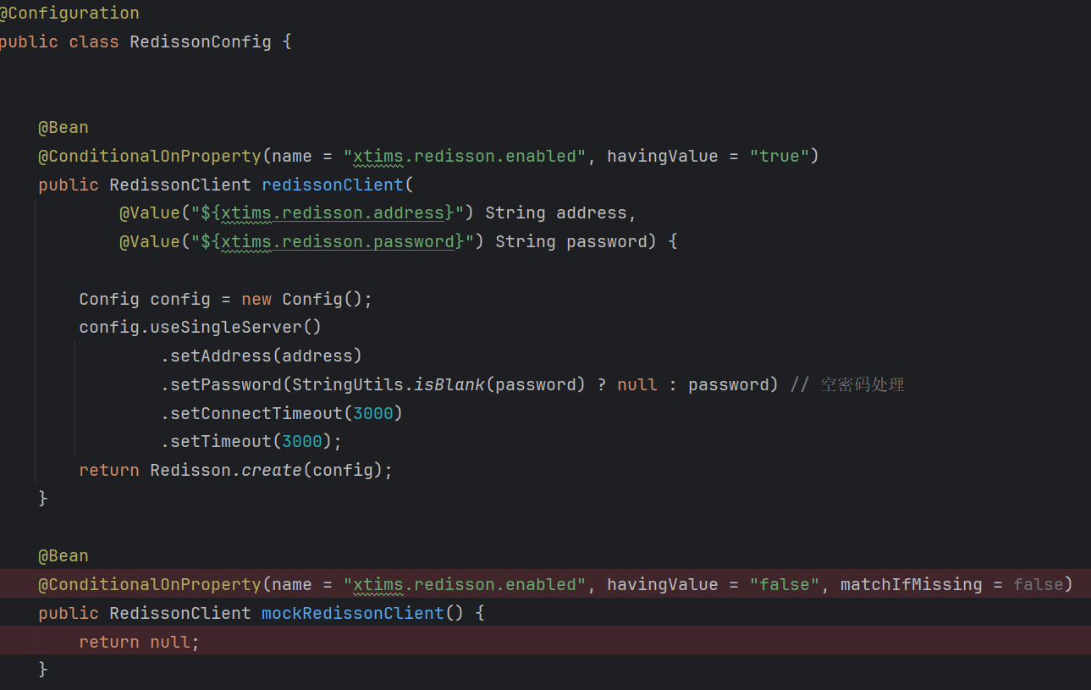The width and height of the screenshot is (1091, 690).
Task: Click the first @Bean annotation
Action: (63, 126)
